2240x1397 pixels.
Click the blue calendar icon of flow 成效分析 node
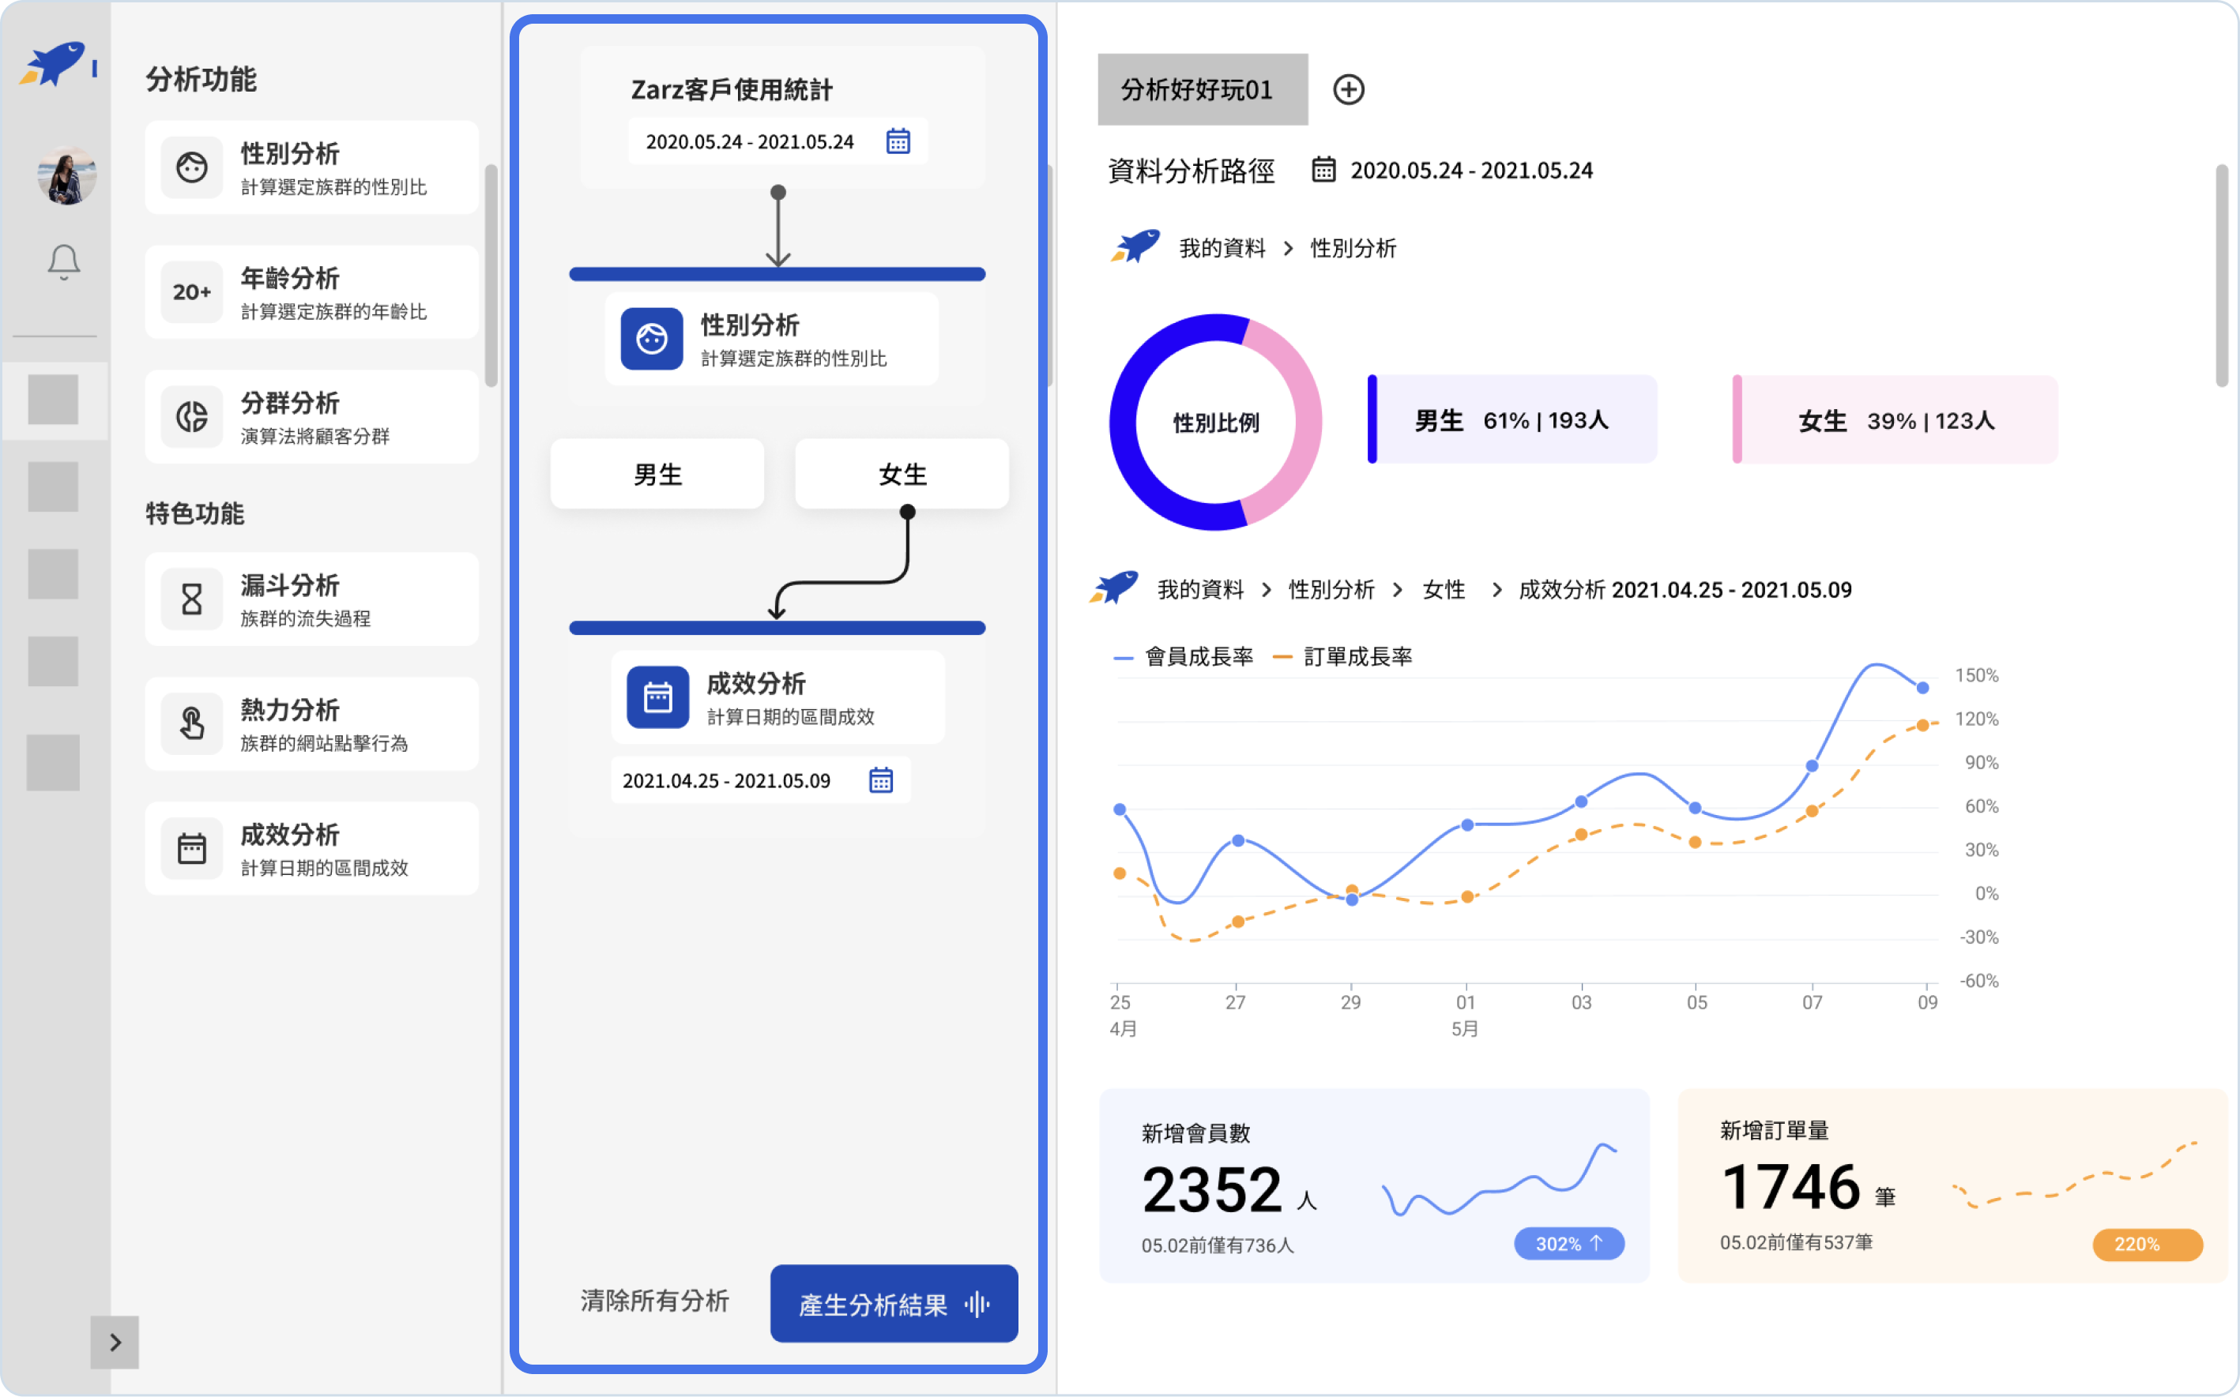(657, 697)
